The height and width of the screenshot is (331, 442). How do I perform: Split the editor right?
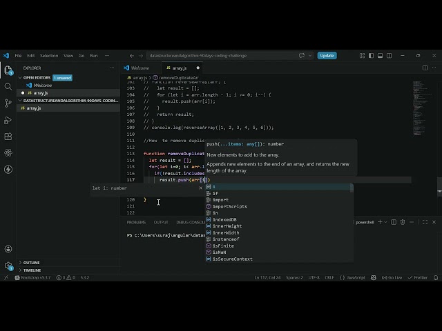pos(425,68)
